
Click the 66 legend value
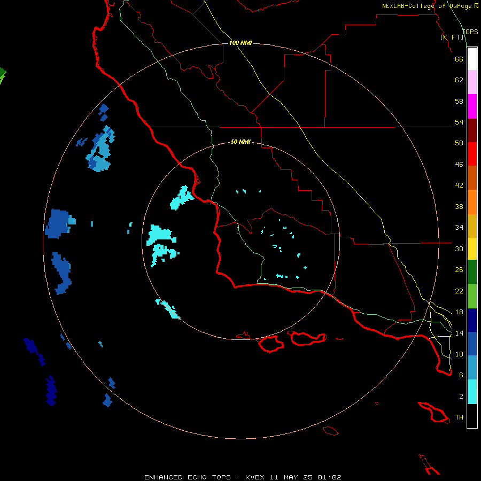(x=459, y=59)
